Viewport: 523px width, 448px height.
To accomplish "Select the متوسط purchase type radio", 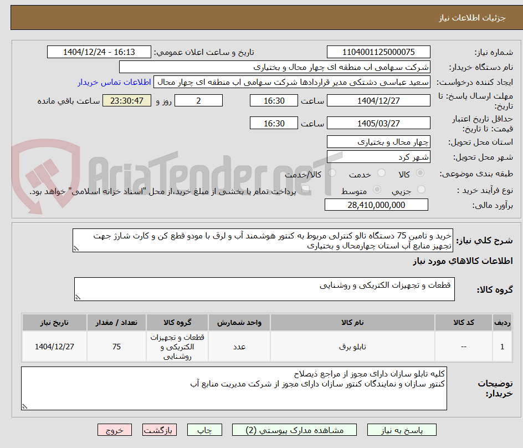I will tap(377, 190).
